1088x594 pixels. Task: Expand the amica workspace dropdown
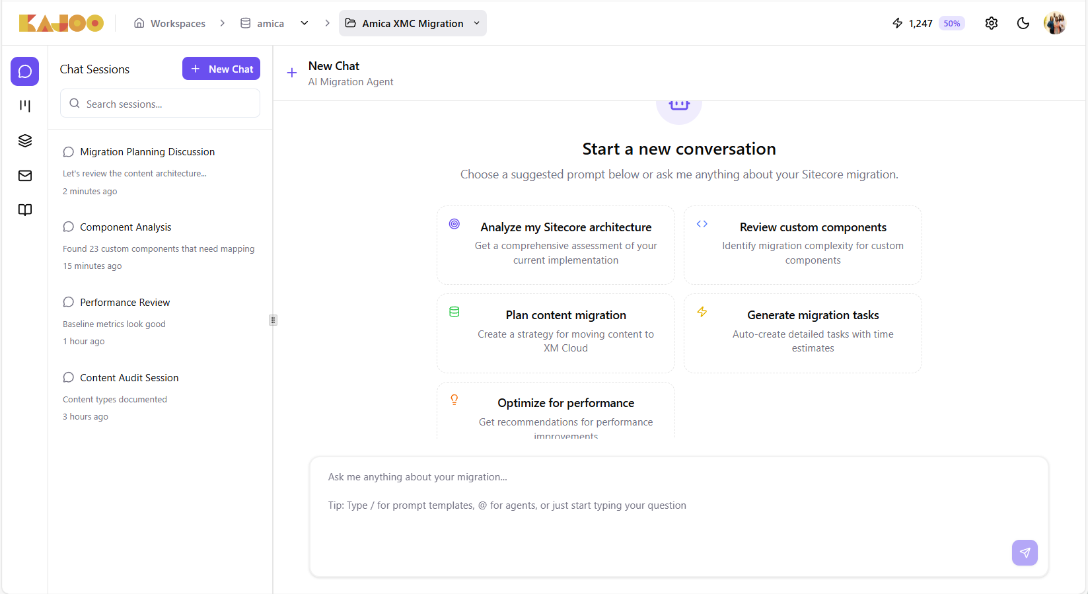point(304,23)
